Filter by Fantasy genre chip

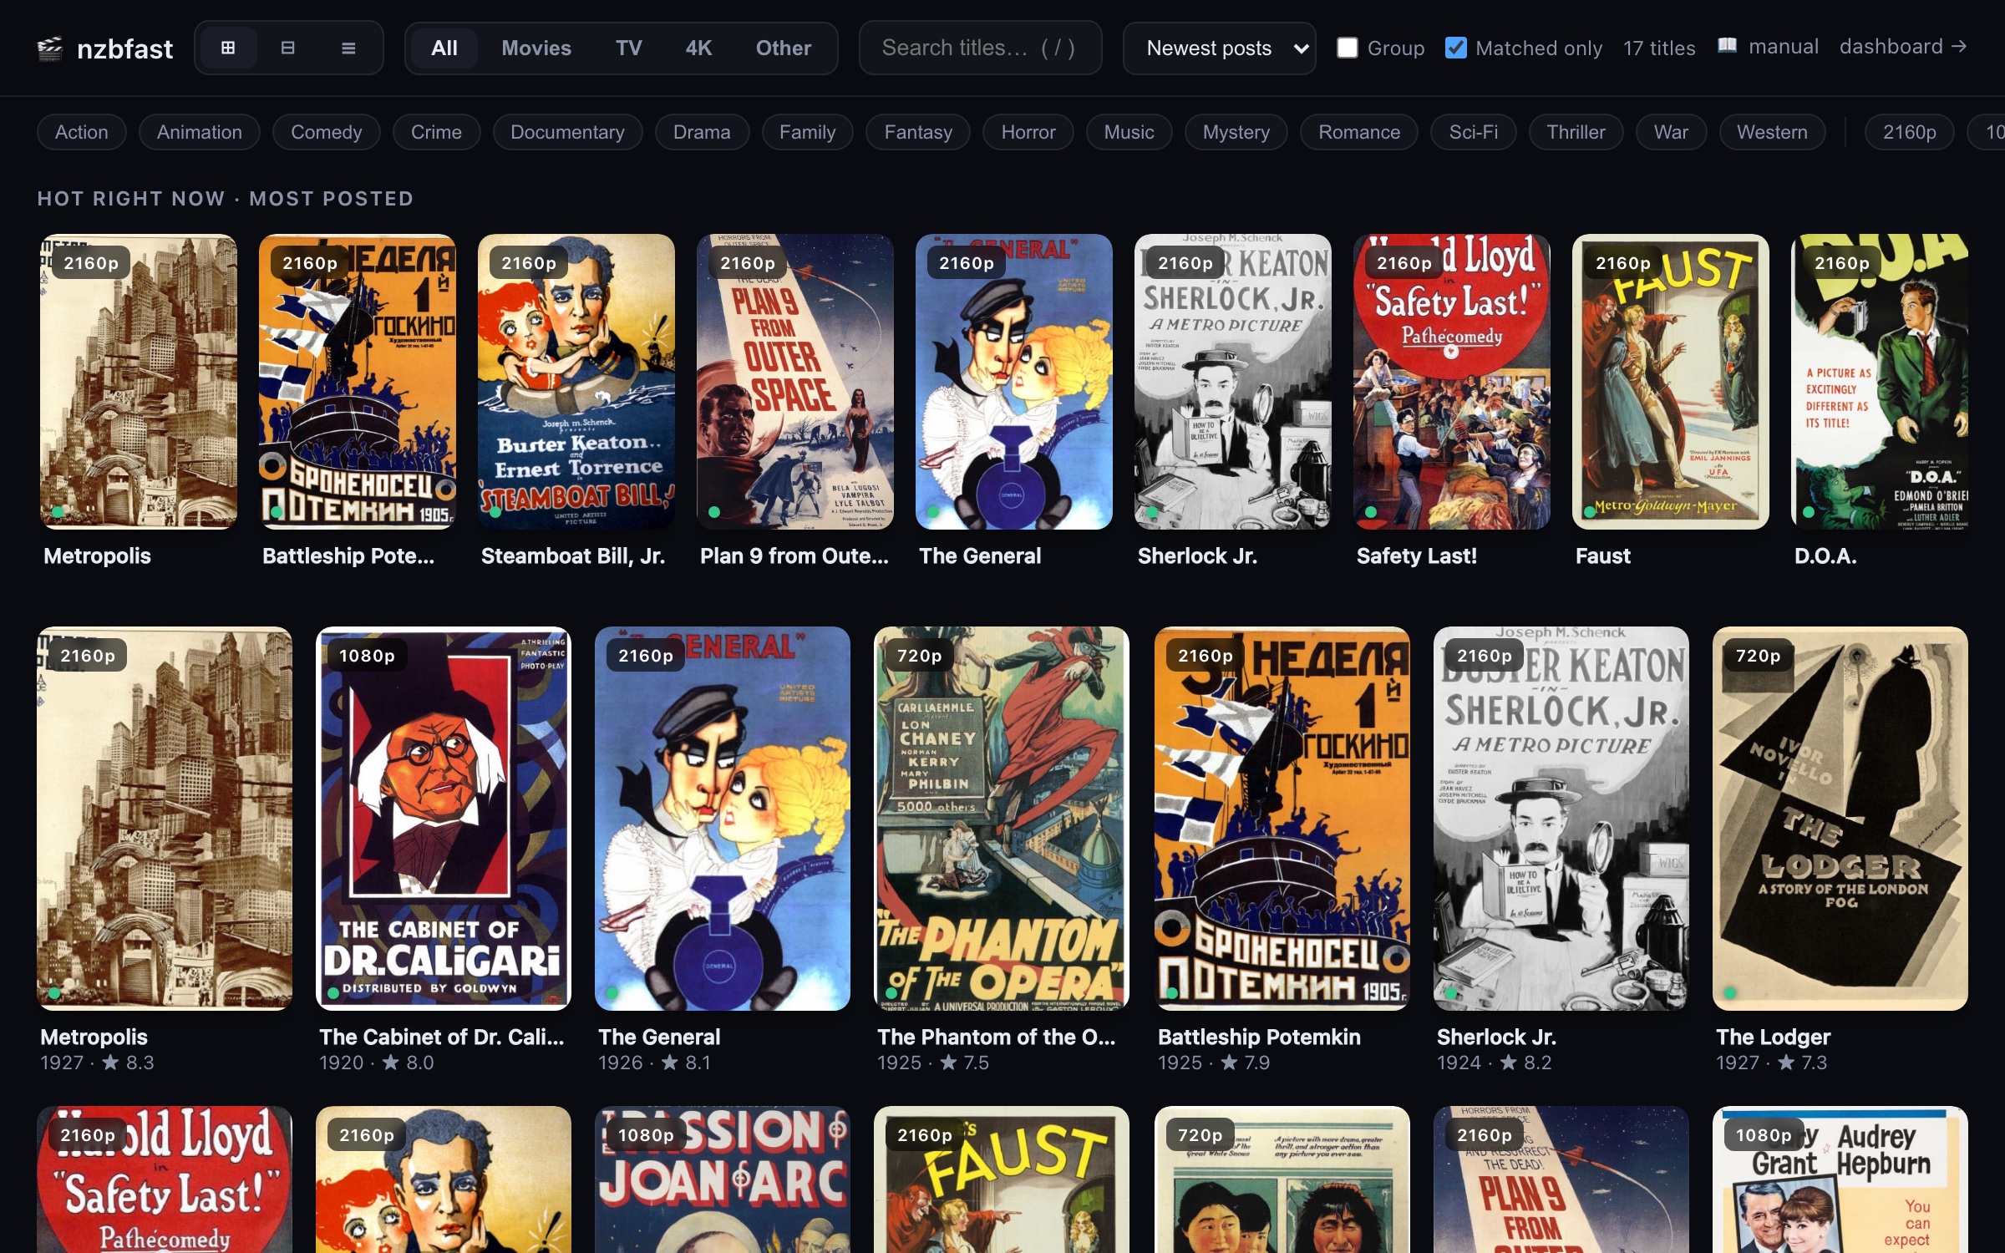[918, 132]
